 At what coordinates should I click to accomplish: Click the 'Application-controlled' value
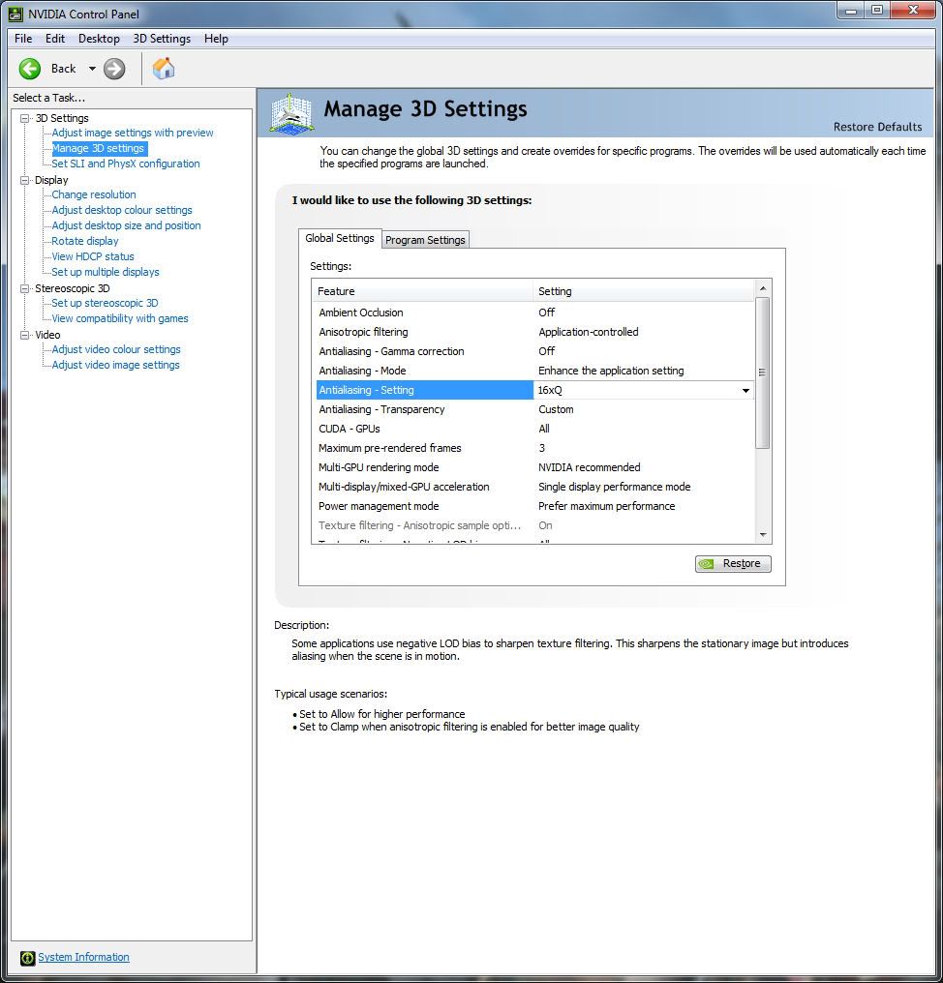click(589, 332)
